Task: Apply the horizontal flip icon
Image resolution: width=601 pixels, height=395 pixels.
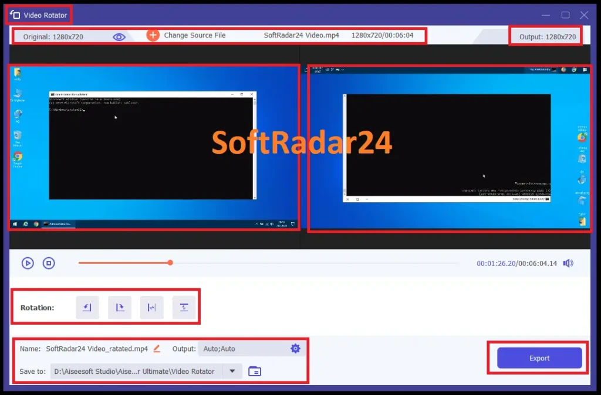Action: pyautogui.click(x=151, y=307)
